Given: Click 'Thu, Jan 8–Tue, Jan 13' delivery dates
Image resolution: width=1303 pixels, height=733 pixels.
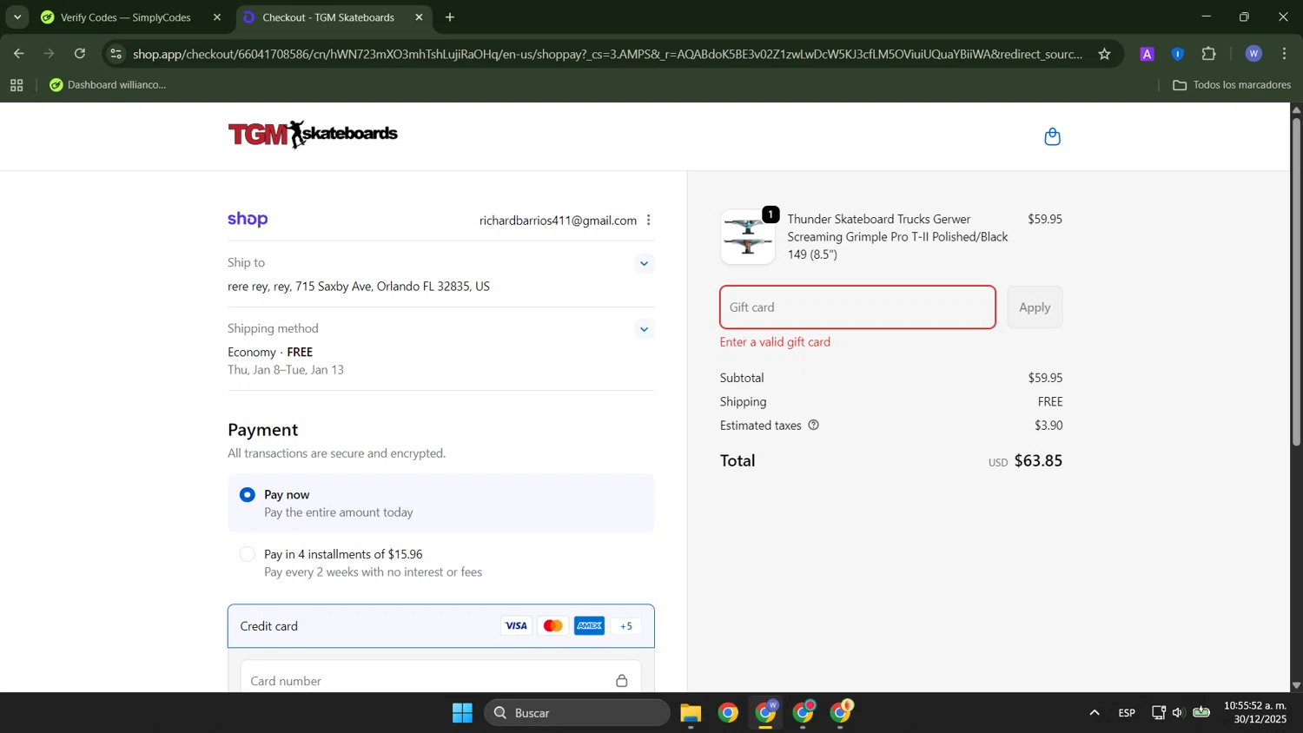Looking at the screenshot, I should 286,370.
